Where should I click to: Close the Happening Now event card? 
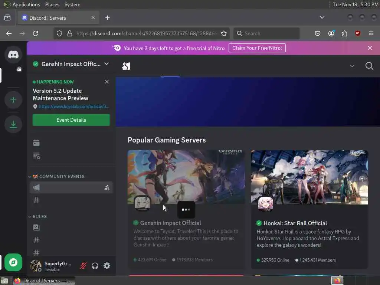point(107,82)
